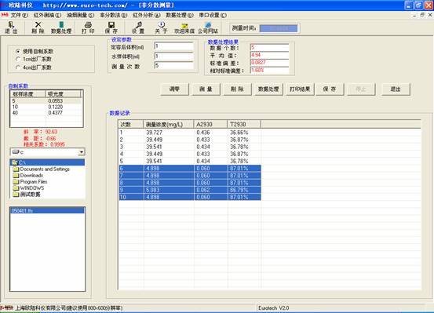Click the 退出 exit icon in the toolbar

(x=11, y=27)
